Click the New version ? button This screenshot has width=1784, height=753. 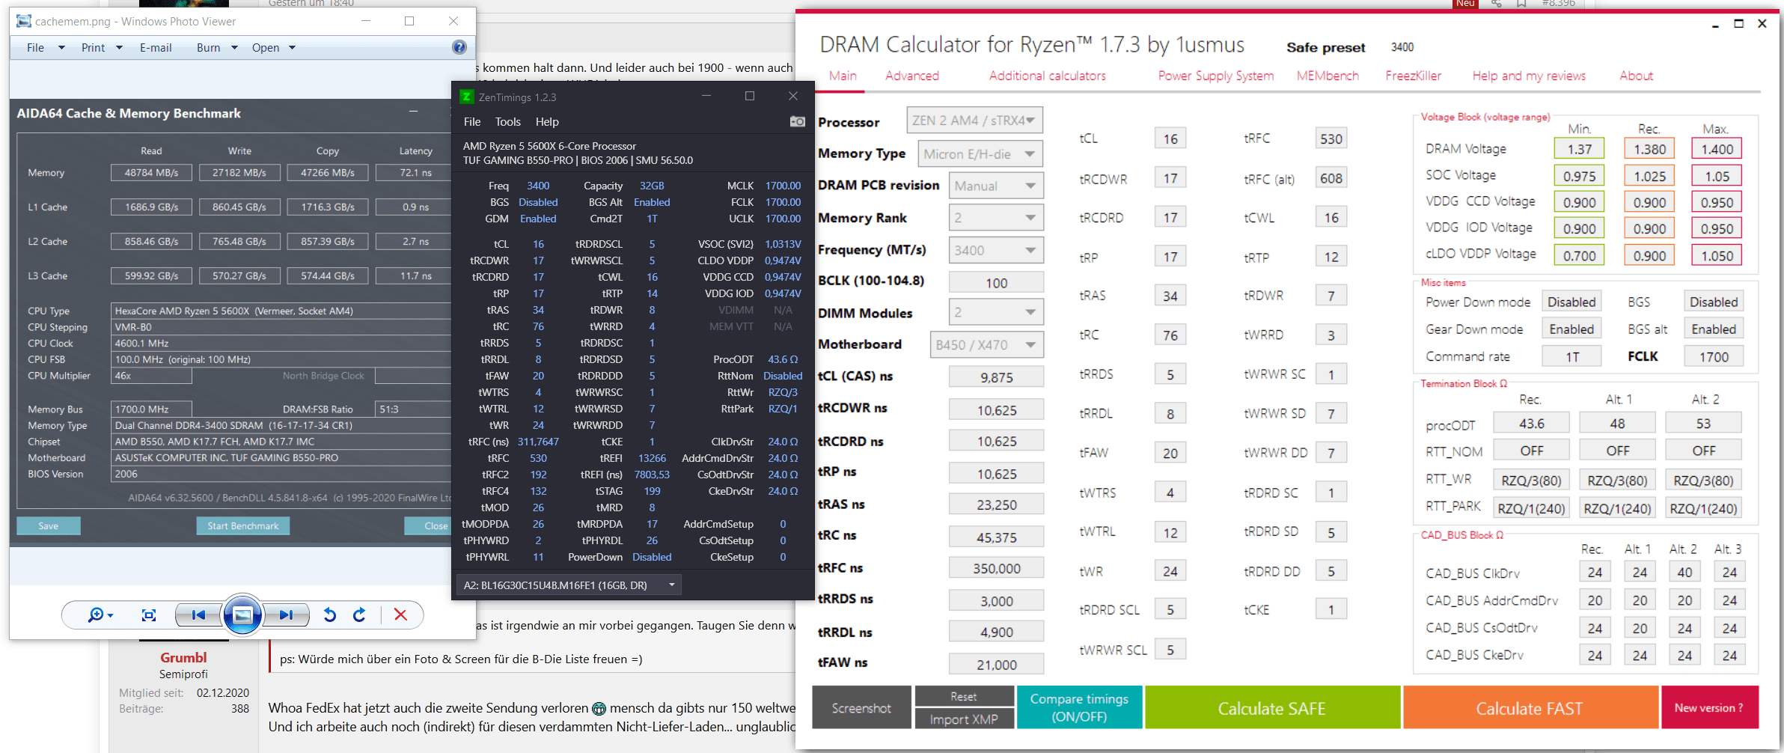click(x=1709, y=707)
